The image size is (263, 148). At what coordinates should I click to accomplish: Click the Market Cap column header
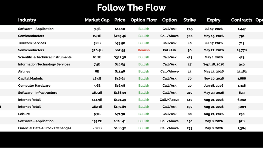97,20
